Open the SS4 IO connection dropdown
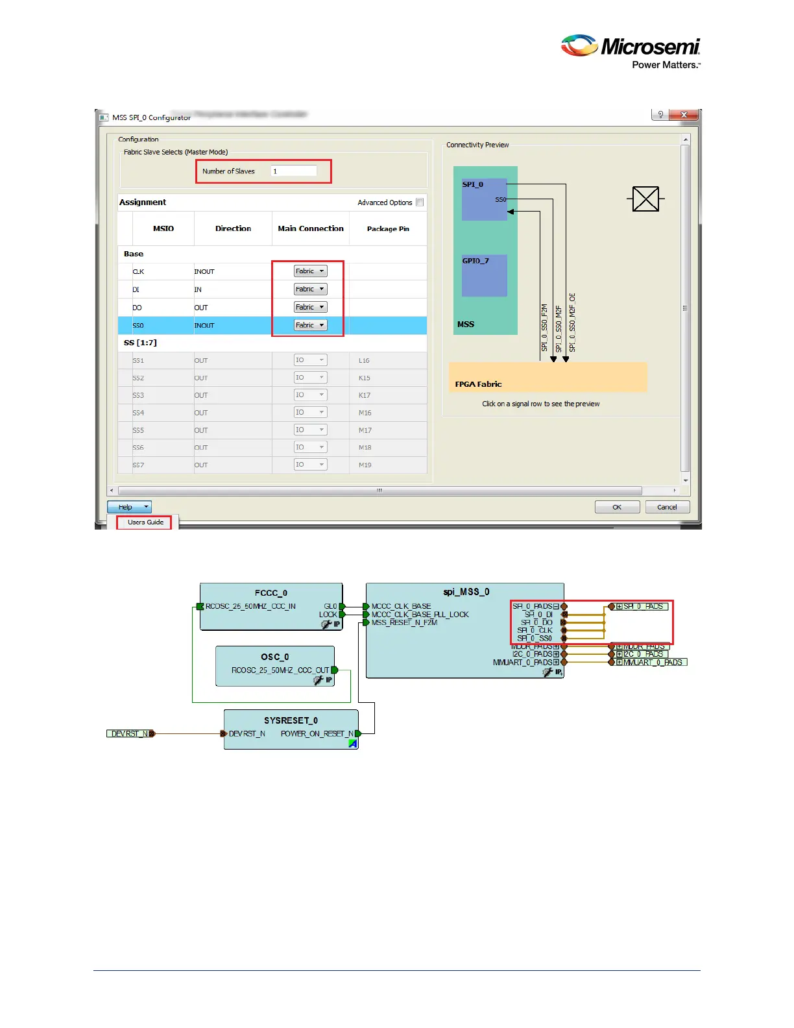 (310, 412)
